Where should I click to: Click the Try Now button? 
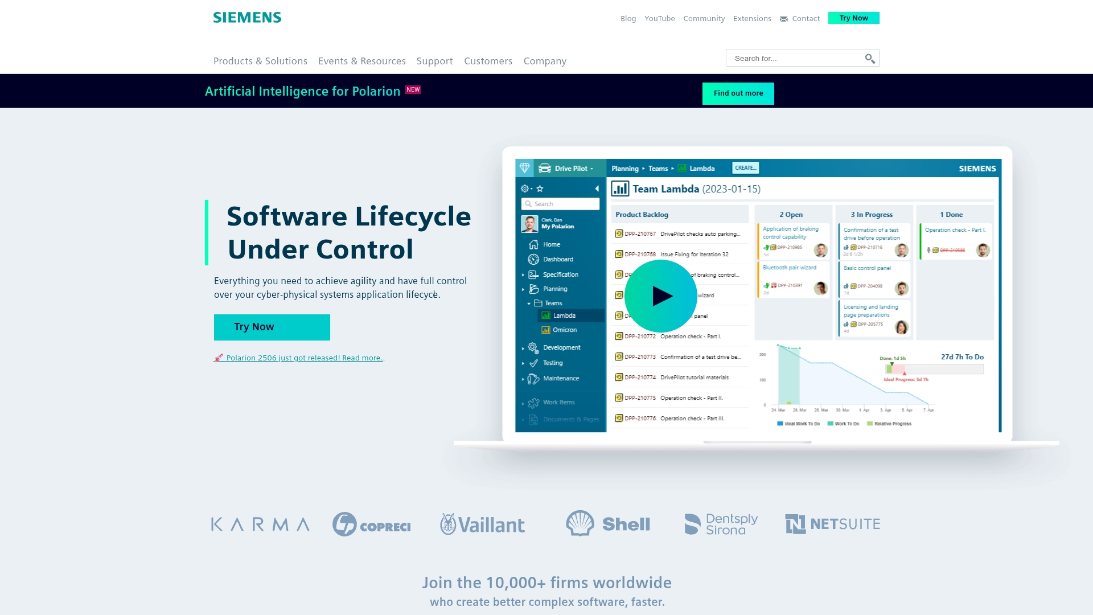(x=272, y=327)
